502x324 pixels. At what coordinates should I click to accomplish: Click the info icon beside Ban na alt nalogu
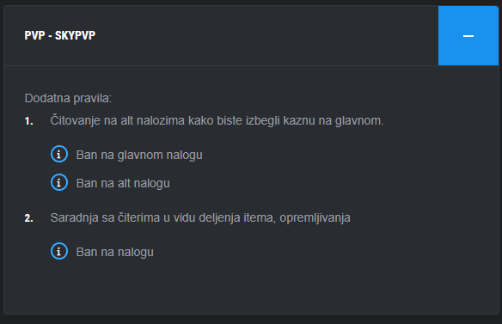[59, 182]
